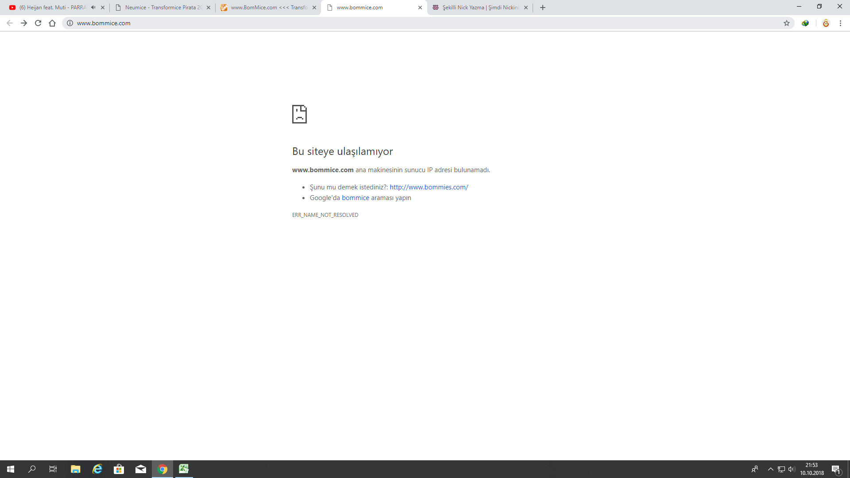850x478 pixels.
Task: Open the Excel icon on the taskbar
Action: [184, 469]
